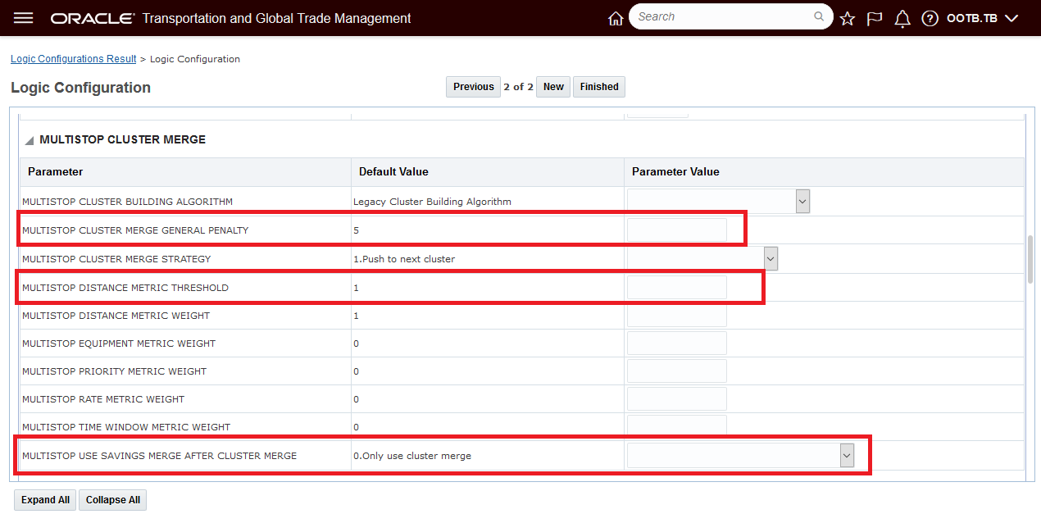
Task: View notifications bell icon
Action: coord(902,19)
